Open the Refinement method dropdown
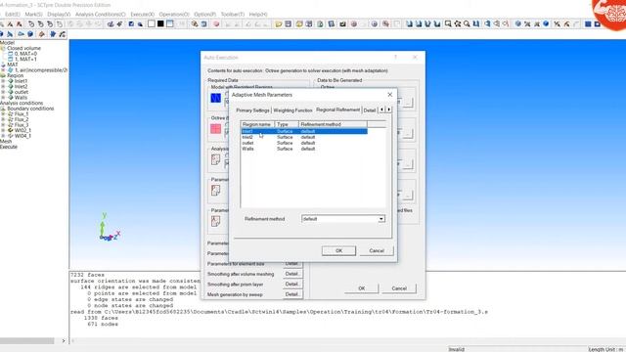 [381, 219]
